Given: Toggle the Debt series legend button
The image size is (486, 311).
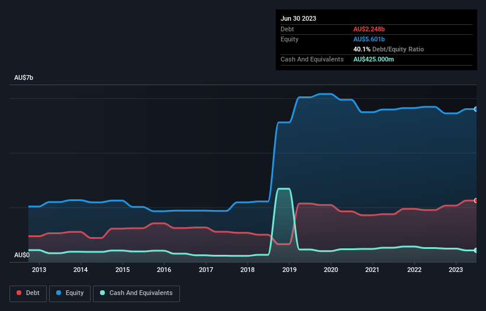Looking at the screenshot, I should tap(28, 293).
